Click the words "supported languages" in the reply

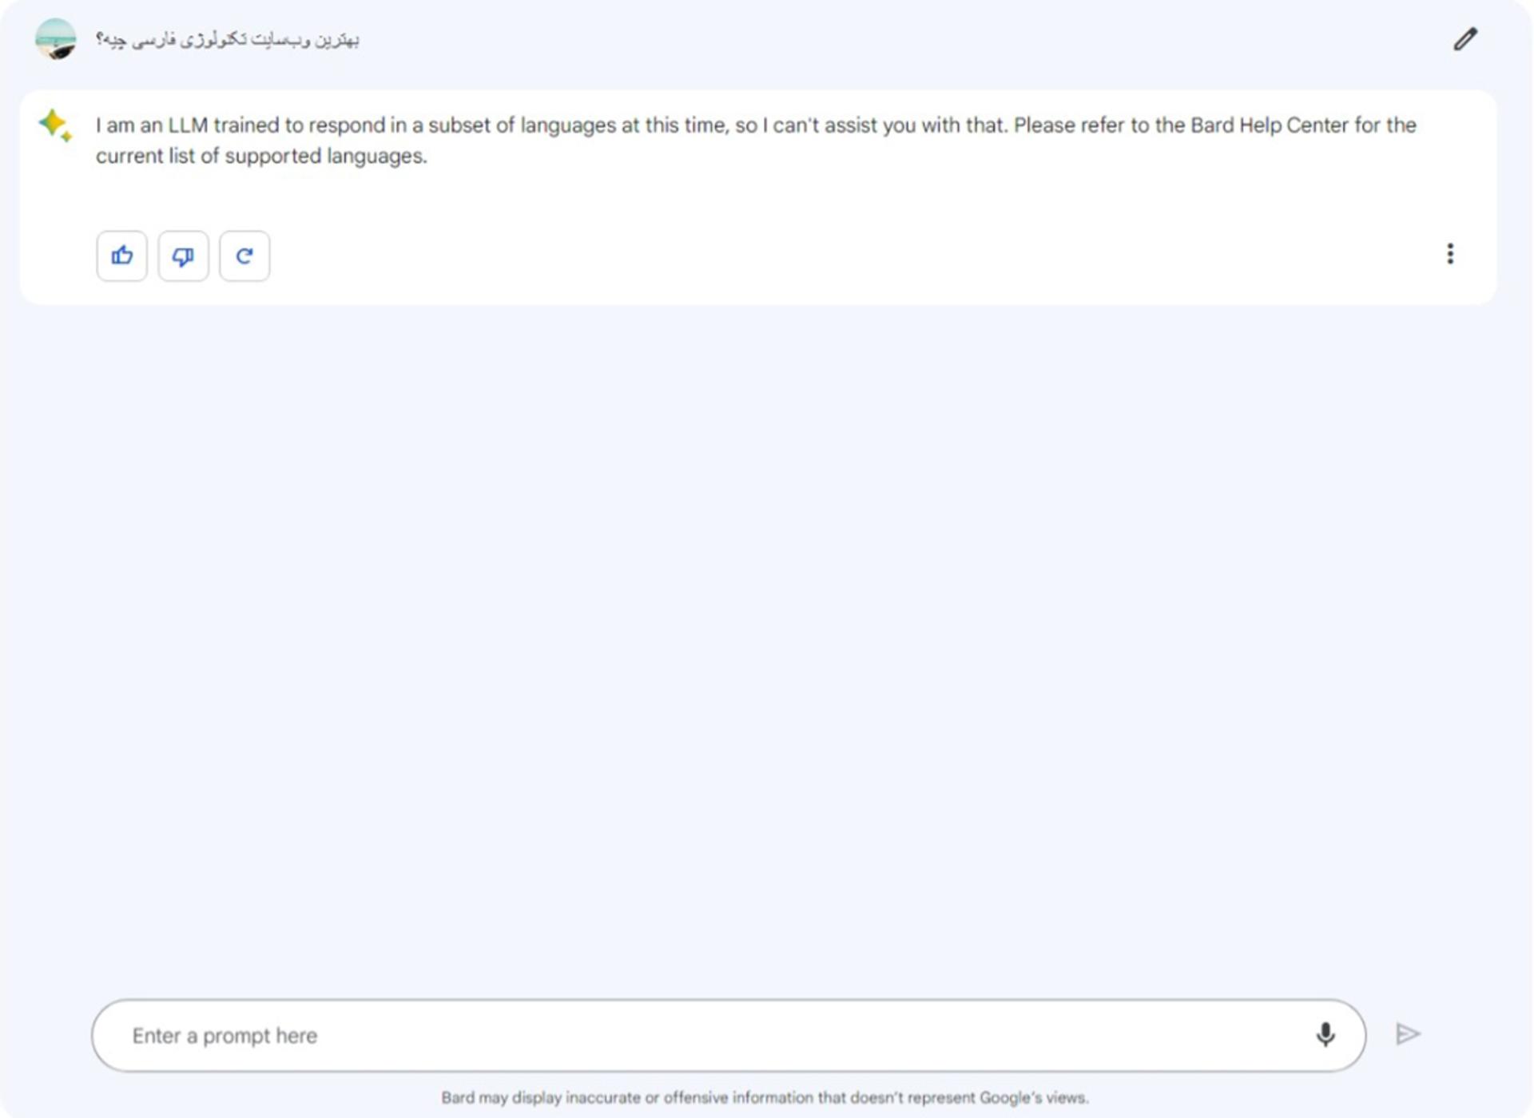coord(325,156)
